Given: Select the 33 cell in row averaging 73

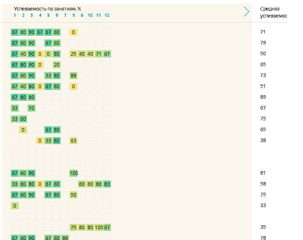Looking at the screenshot, I should 48,76.
